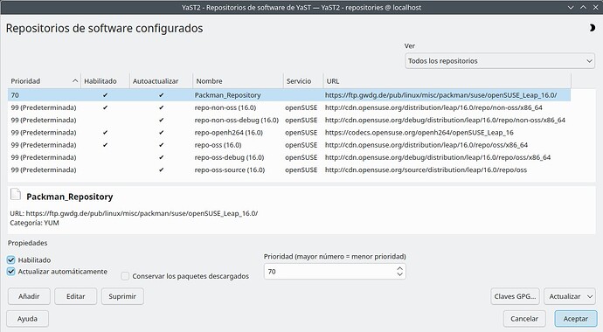Viewport: 603px width, 332px height.
Task: Sort by the Prioridad column header
Action: (45, 81)
